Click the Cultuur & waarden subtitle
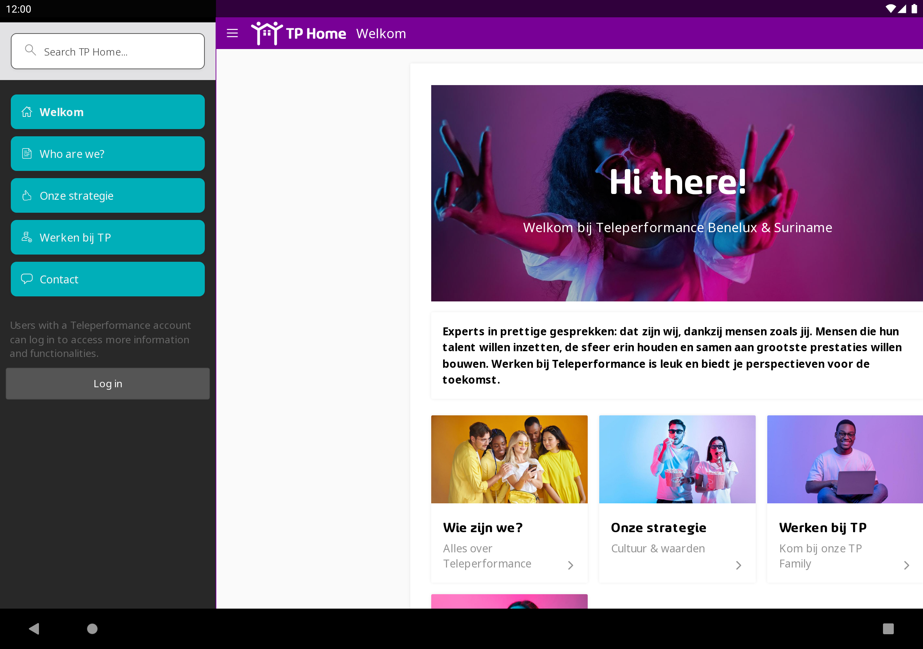This screenshot has height=649, width=923. pos(658,548)
